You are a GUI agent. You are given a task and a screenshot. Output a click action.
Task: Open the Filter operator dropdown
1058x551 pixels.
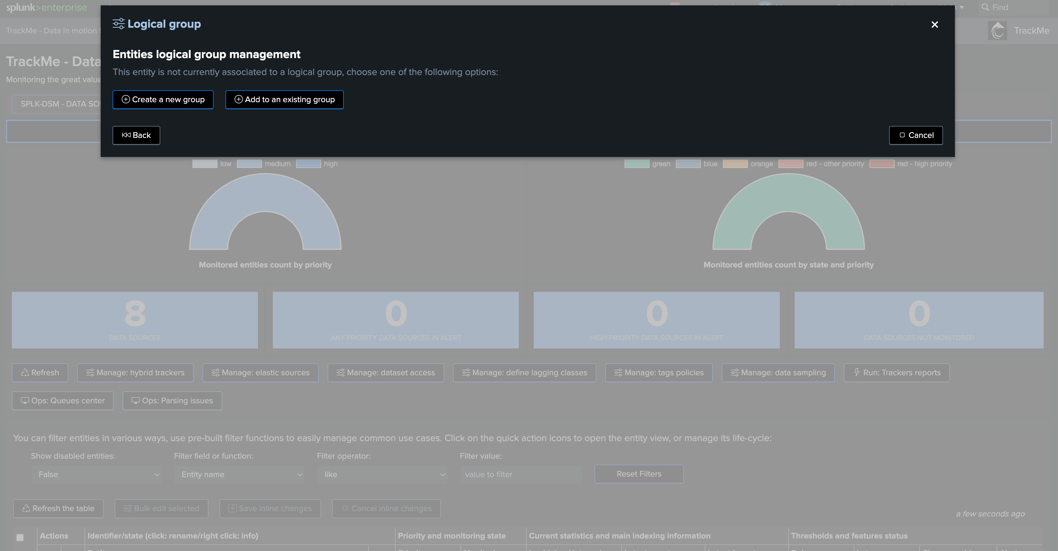click(x=382, y=474)
